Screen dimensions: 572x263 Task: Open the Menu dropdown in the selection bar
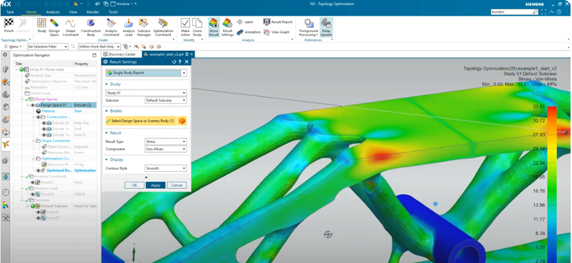tap(13, 47)
